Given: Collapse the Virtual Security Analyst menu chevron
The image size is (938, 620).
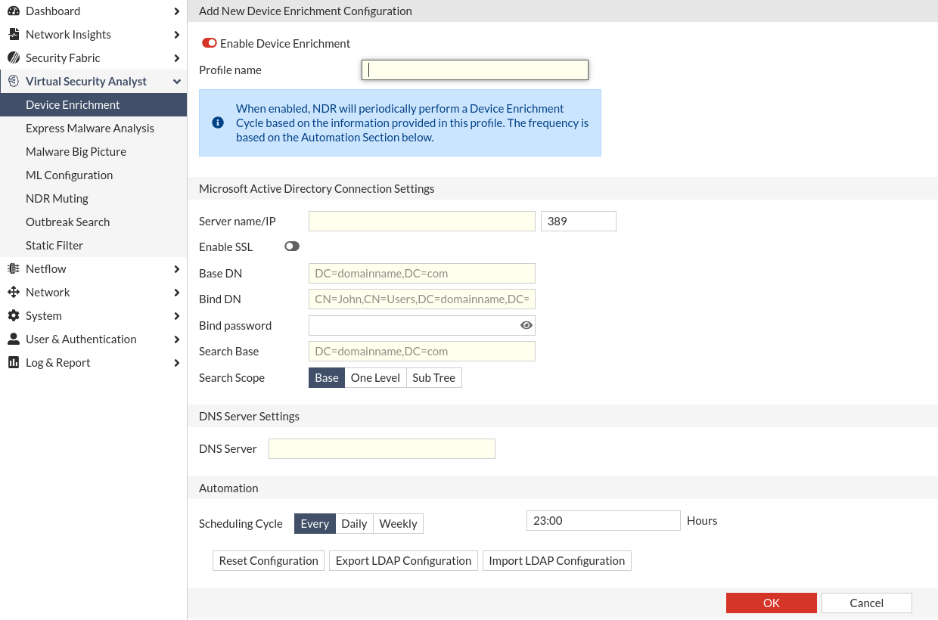Looking at the screenshot, I should (x=176, y=82).
